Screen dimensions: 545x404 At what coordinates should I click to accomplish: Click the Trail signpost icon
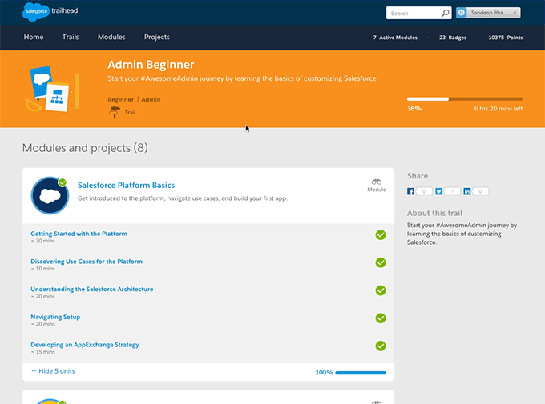[x=115, y=112]
